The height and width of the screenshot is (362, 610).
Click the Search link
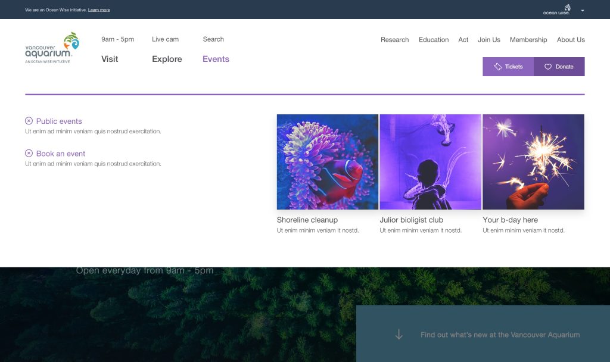[213, 39]
